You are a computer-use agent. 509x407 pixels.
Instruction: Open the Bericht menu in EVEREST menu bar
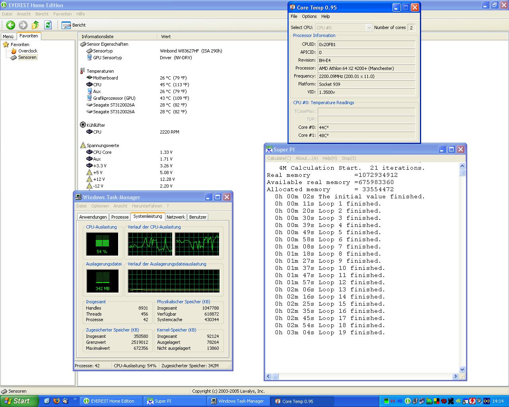(42, 14)
